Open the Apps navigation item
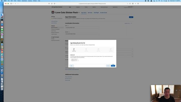The width and height of the screenshot is (181, 102). pos(70,7)
